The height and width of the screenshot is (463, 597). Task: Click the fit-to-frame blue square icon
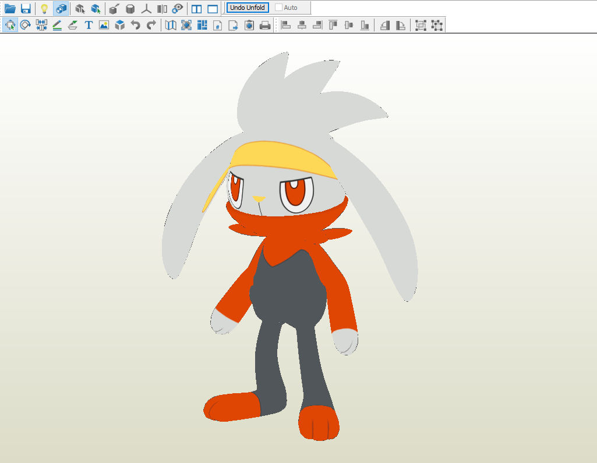186,25
